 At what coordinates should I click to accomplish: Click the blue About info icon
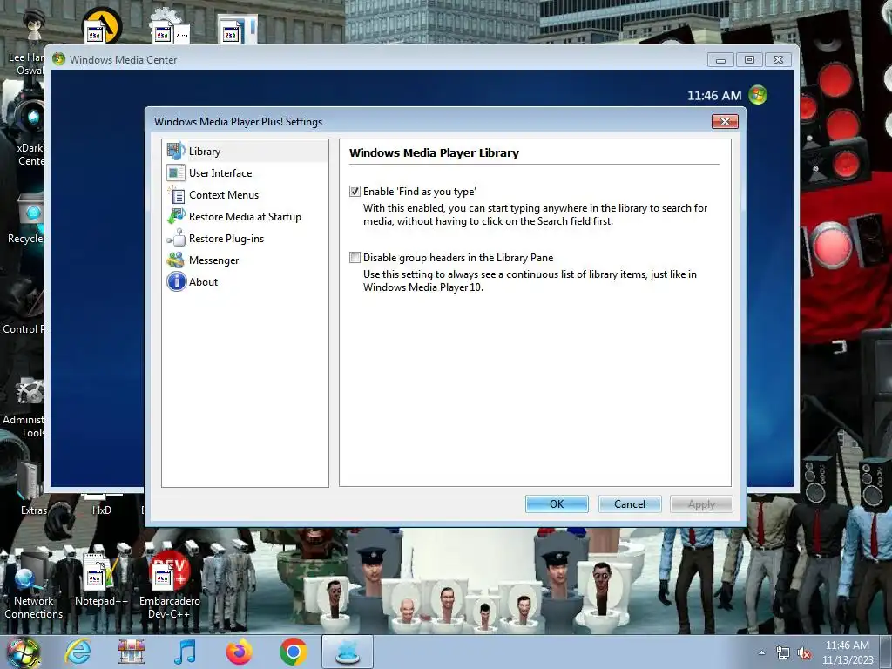[176, 281]
